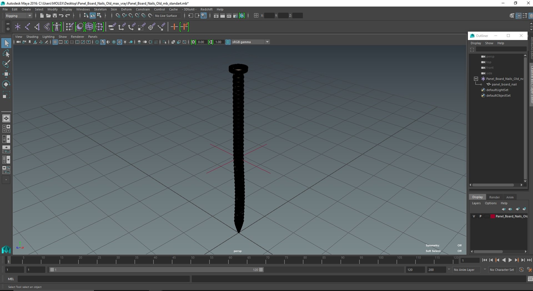The height and width of the screenshot is (291, 533).
Task: Toggle Snap to Curves magnet icon
Action: [124, 16]
